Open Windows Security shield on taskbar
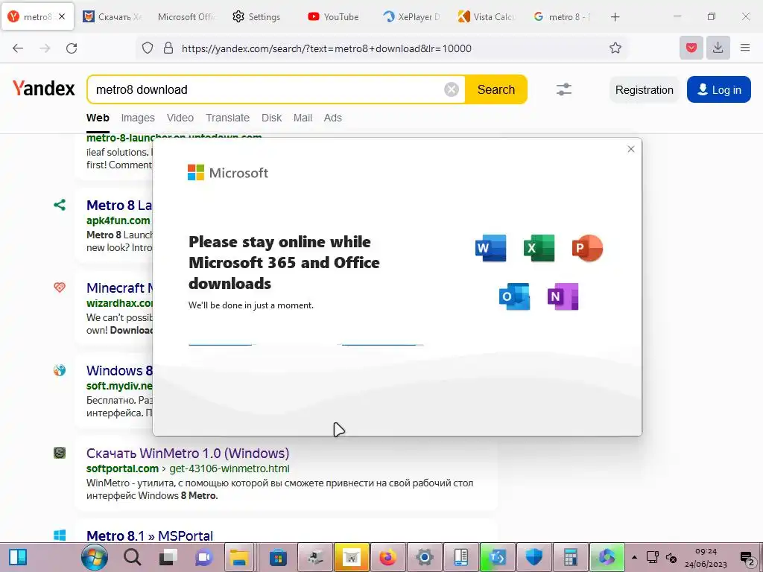The image size is (763, 572). tap(534, 557)
